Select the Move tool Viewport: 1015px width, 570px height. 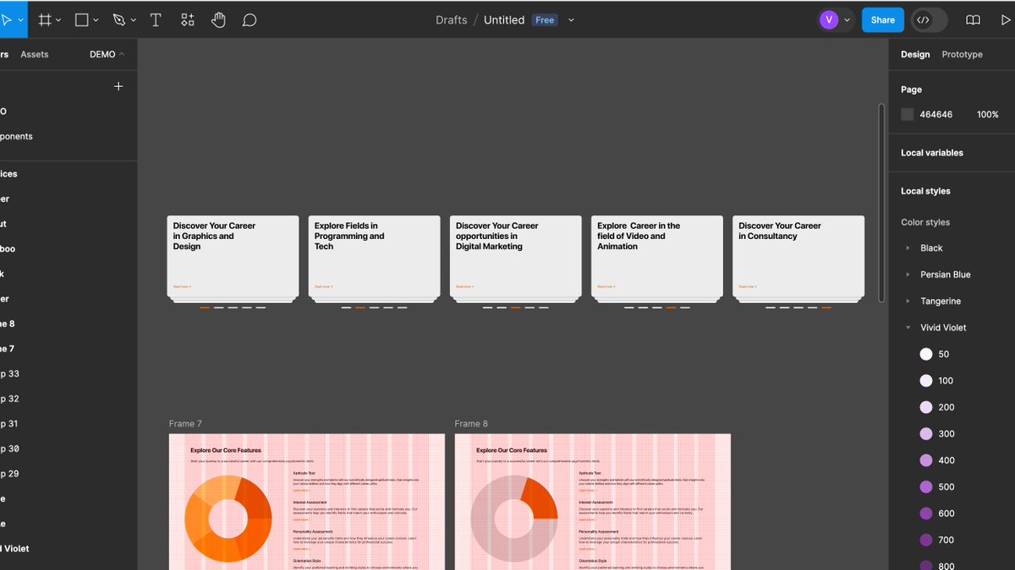[x=6, y=19]
